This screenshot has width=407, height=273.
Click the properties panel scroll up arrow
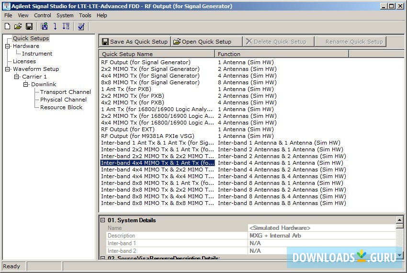pyautogui.click(x=400, y=220)
